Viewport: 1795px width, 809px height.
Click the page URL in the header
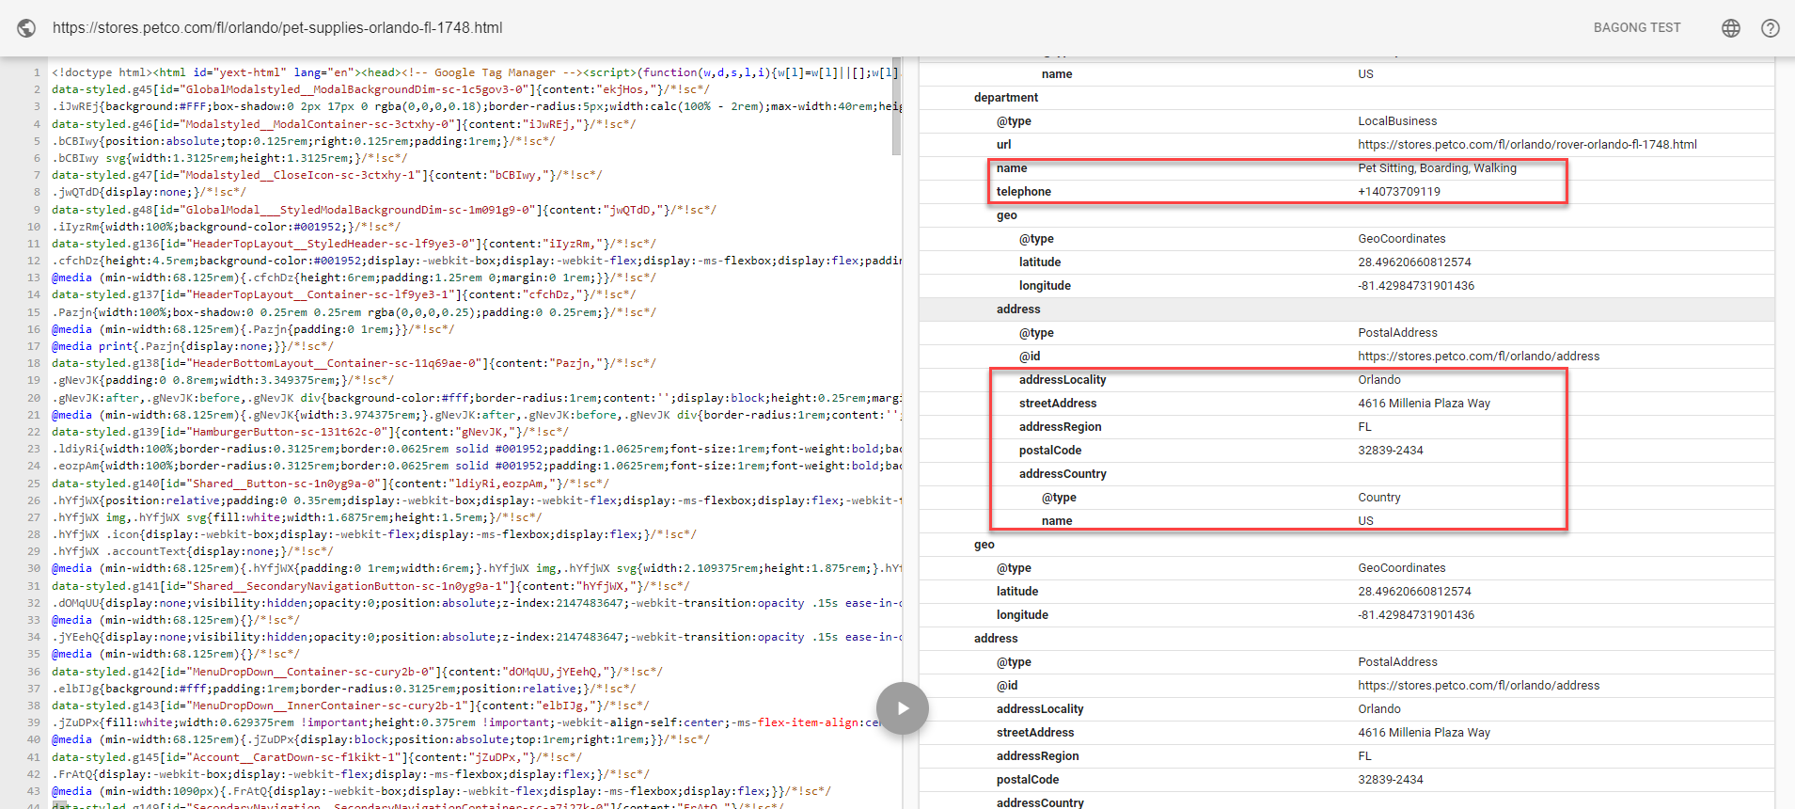click(277, 28)
